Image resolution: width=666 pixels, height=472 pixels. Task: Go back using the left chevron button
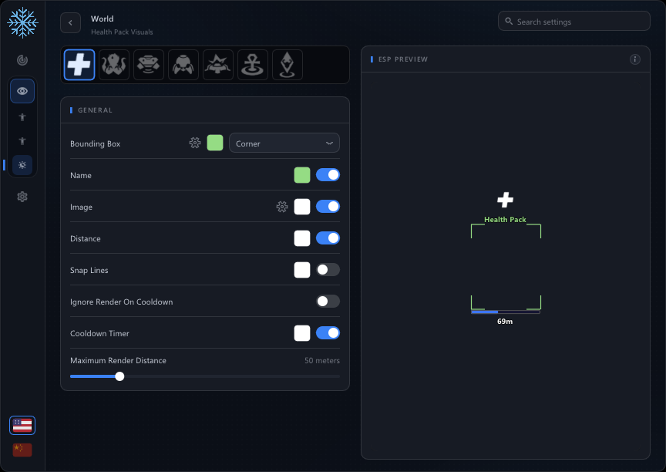[x=70, y=23]
